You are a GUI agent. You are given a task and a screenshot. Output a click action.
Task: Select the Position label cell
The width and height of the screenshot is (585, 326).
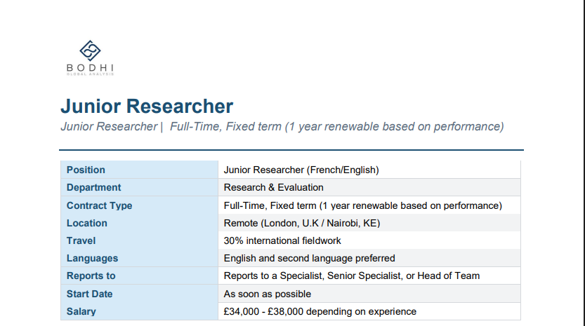(x=139, y=170)
